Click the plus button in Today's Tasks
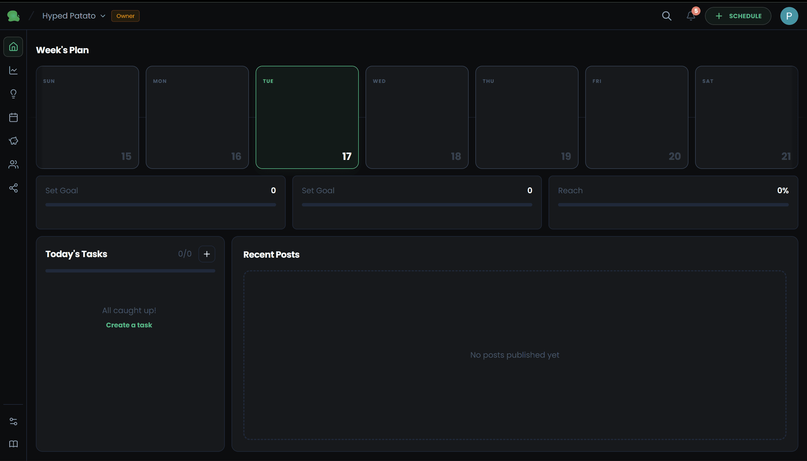The height and width of the screenshot is (461, 807). point(207,254)
